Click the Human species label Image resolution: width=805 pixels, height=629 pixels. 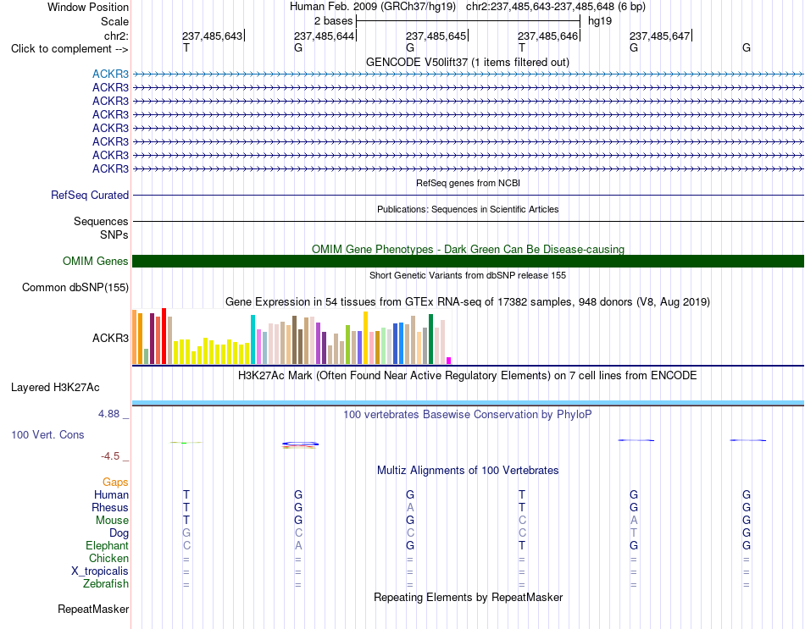pos(111,495)
